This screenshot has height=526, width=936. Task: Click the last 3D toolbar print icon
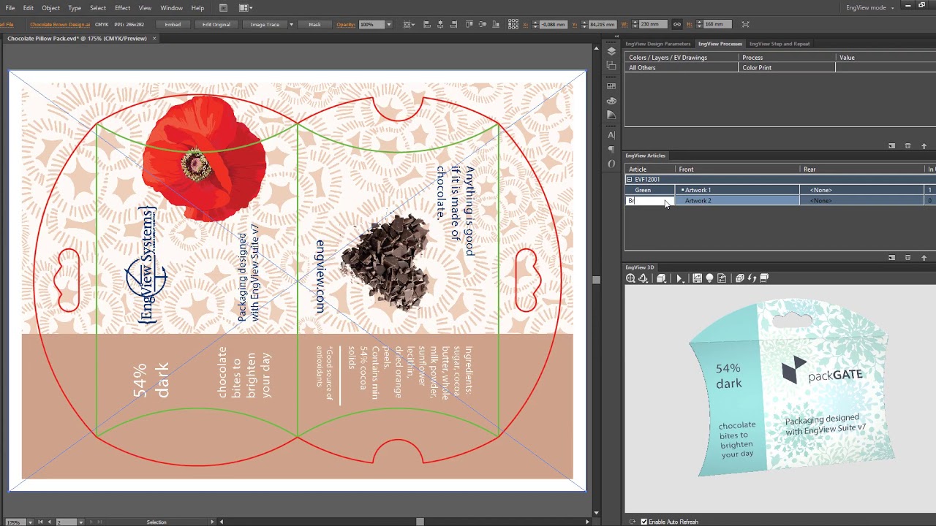pos(764,278)
